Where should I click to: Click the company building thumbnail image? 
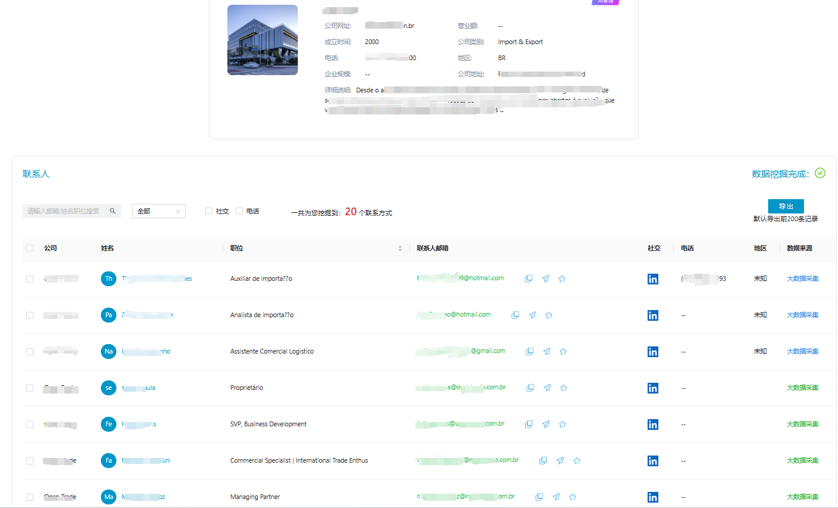coord(263,40)
